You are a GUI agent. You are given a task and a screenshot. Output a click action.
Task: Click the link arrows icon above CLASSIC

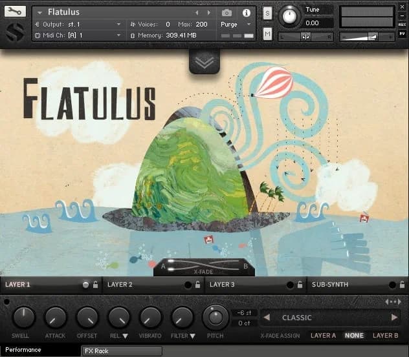coord(393,302)
